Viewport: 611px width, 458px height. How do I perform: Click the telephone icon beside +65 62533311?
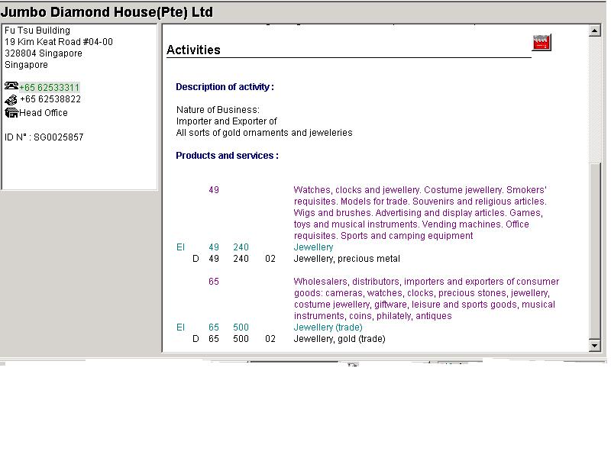point(11,87)
